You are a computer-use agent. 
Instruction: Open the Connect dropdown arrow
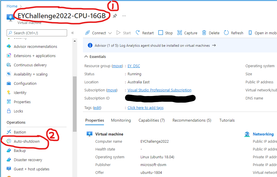pos(110,33)
